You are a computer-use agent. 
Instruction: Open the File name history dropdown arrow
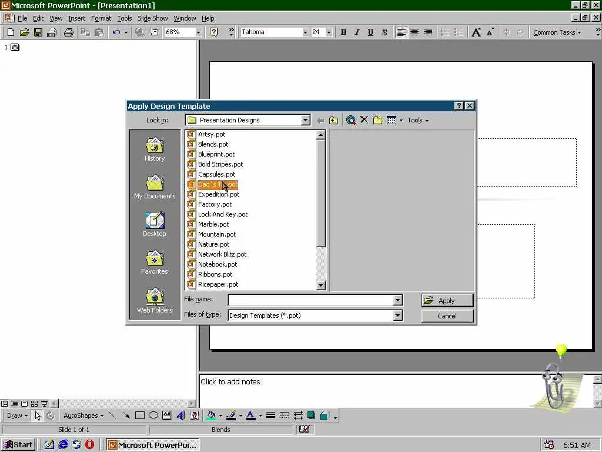tap(398, 300)
